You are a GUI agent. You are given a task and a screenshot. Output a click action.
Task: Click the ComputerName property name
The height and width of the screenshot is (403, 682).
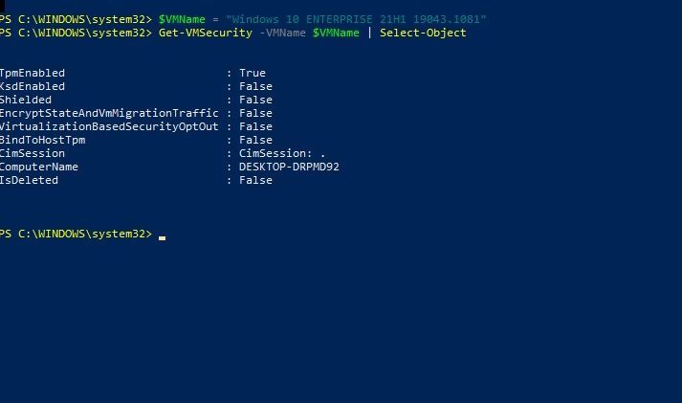[x=40, y=168]
